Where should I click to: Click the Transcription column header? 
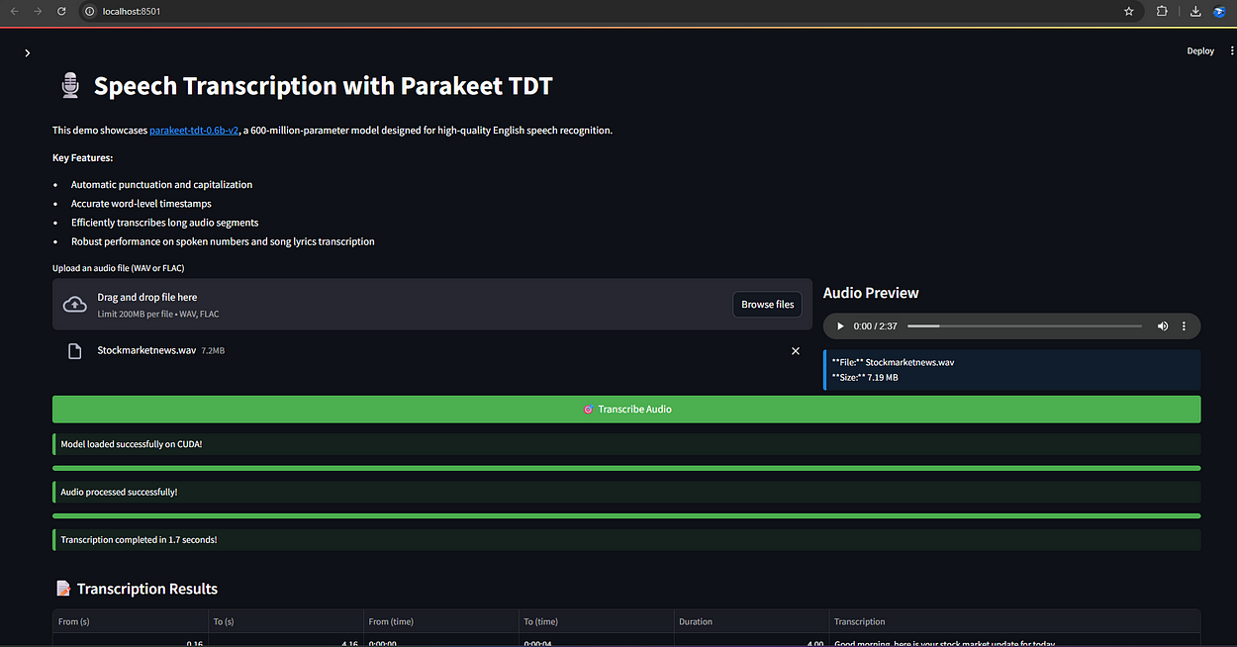1014,621
